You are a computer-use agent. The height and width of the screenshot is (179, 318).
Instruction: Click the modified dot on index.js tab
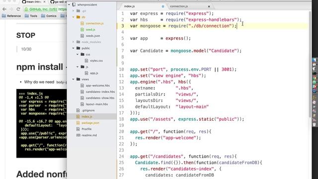tap(163, 6)
